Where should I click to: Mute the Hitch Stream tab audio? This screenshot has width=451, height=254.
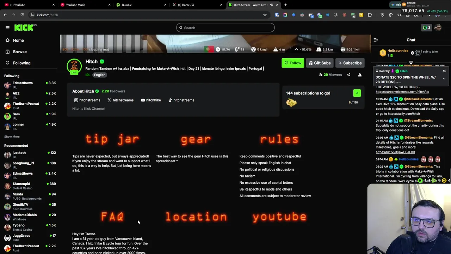(x=271, y=5)
